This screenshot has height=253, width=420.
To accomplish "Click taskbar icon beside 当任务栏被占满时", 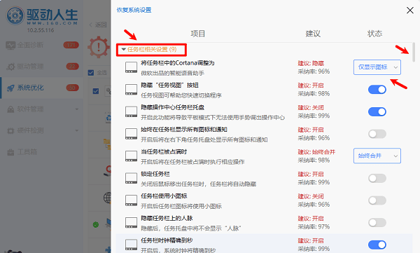I will 132,156.
